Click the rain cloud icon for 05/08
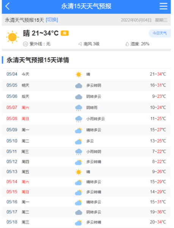The image size is (174, 228). tap(78, 119)
